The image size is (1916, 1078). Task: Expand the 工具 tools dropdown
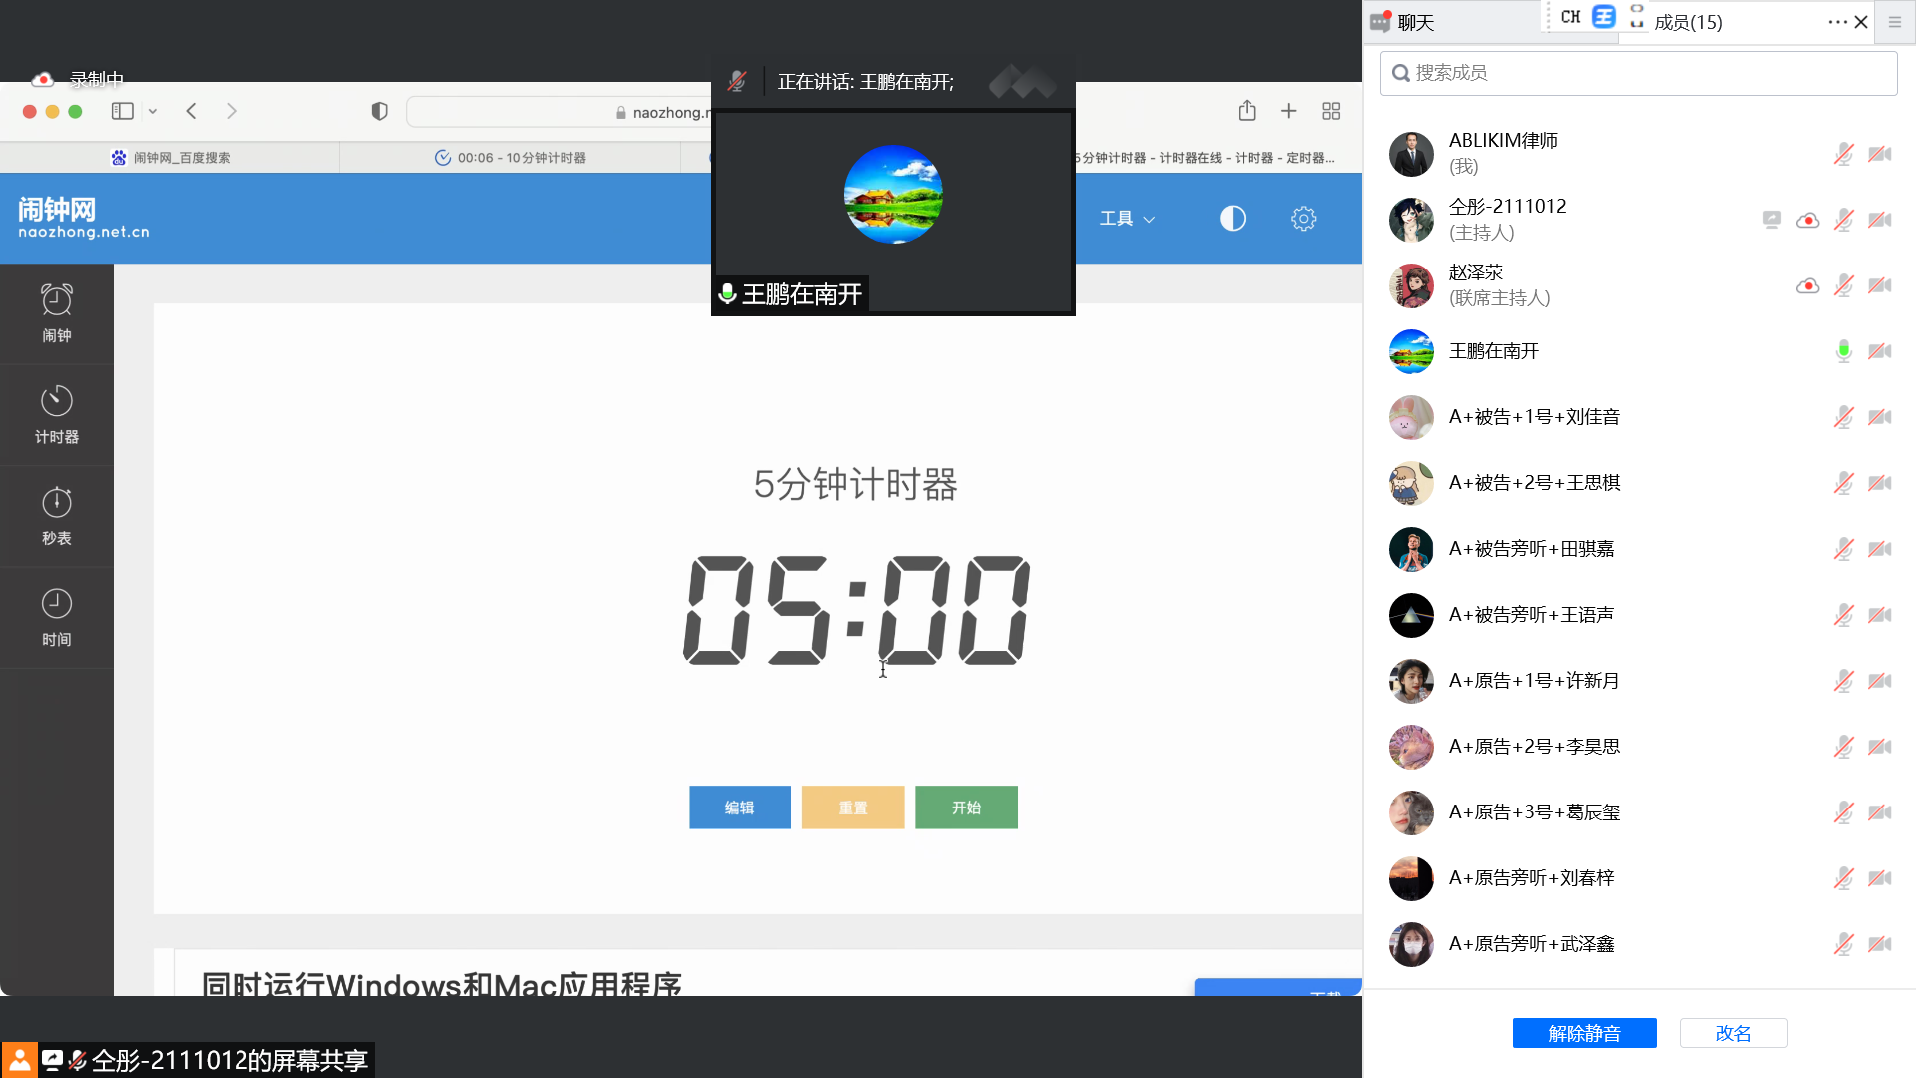pyautogui.click(x=1127, y=219)
